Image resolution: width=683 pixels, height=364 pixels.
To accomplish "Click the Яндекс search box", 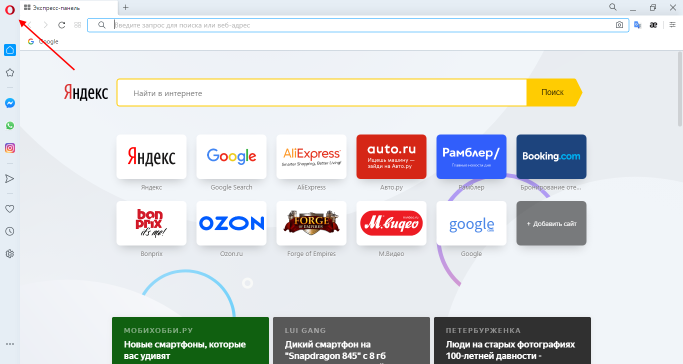I will (x=322, y=93).
